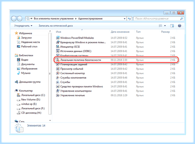
Task: Click the date 09.11.2018 2:30
Action: [x=119, y=60]
